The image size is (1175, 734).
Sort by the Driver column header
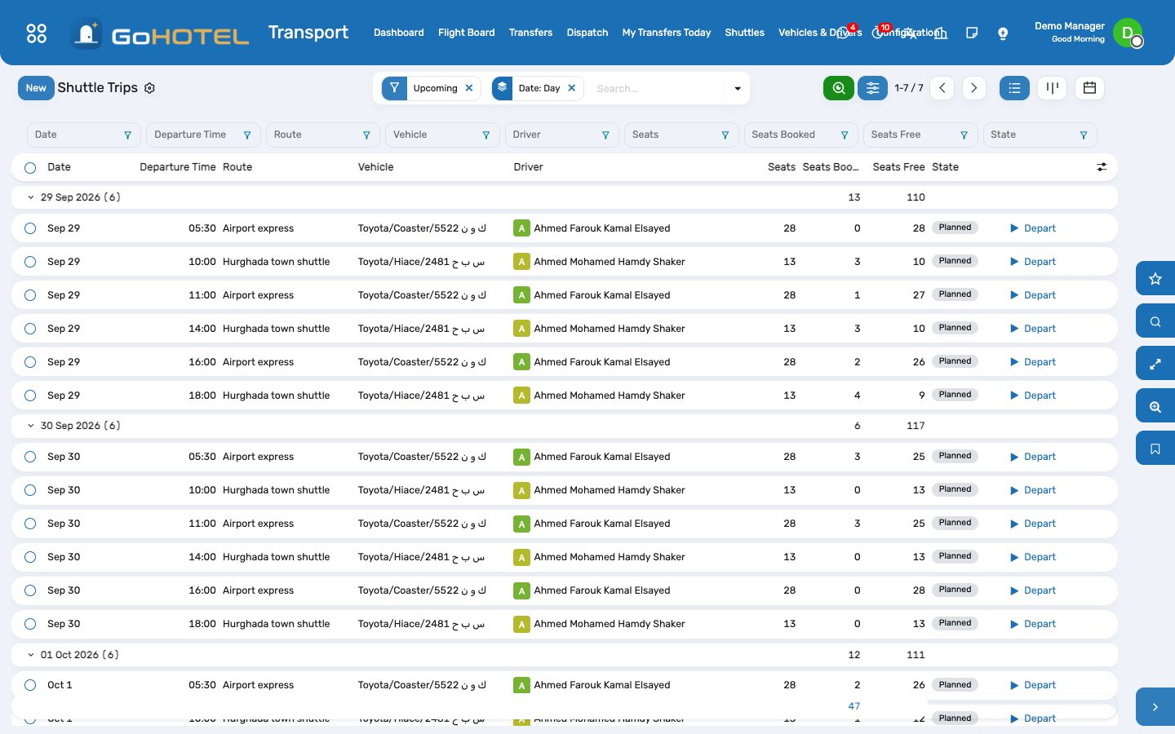pos(528,167)
